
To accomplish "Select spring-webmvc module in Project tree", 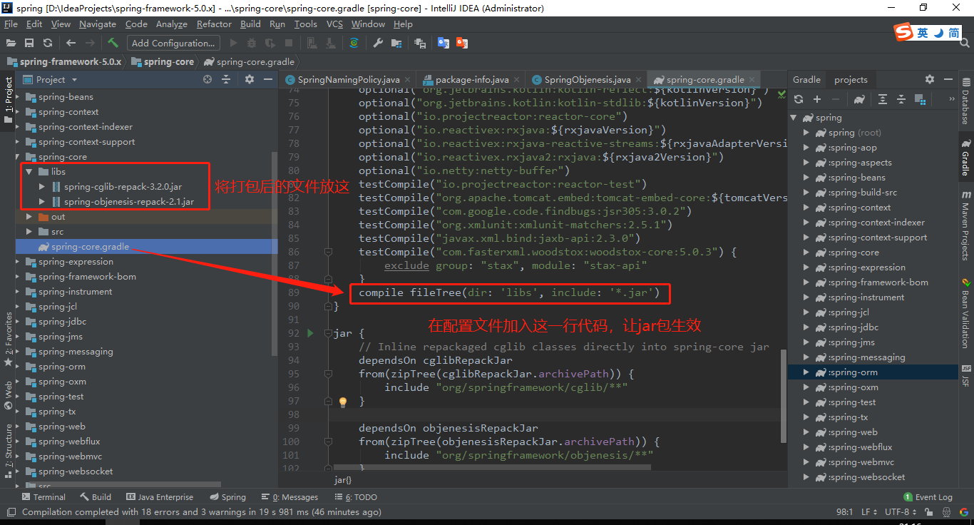I will tap(70, 457).
